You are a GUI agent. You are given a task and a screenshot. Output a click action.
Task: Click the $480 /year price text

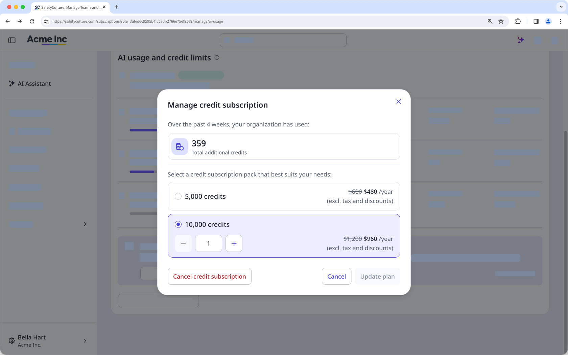pyautogui.click(x=378, y=192)
